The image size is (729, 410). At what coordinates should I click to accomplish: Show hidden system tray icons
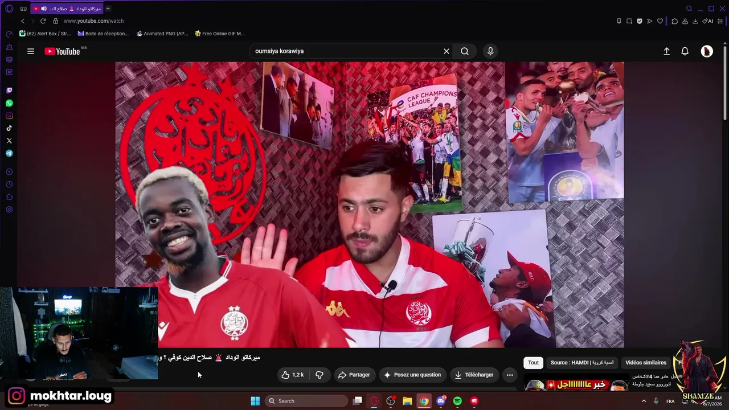644,401
